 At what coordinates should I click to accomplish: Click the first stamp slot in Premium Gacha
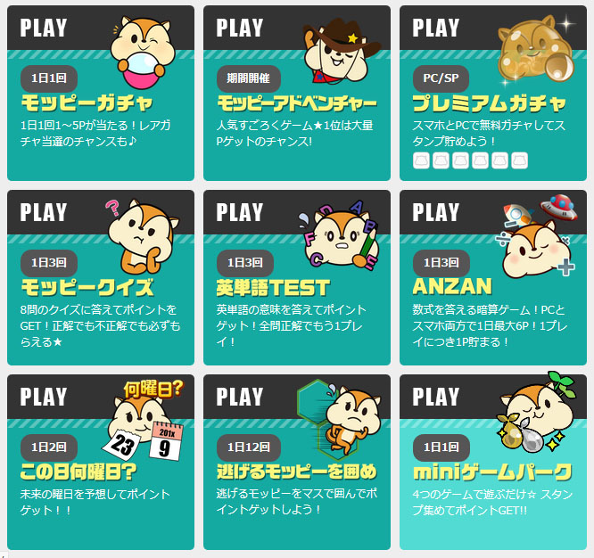[421, 160]
